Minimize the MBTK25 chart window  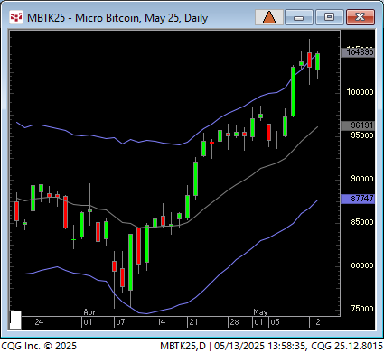[299, 17]
